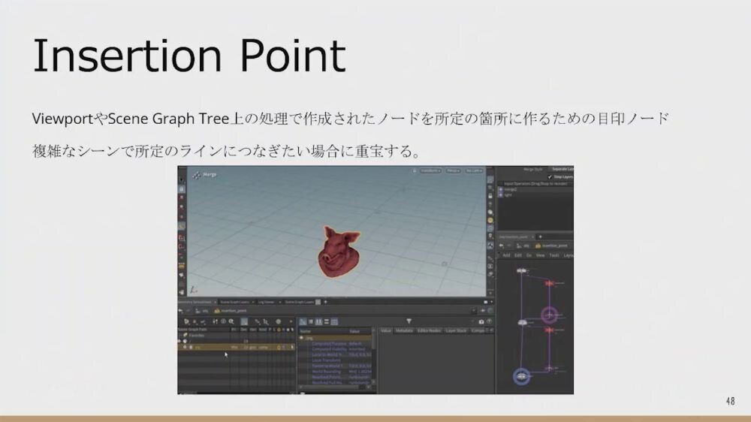
Task: Click the camera snapshot icon in details pane
Action: pyautogui.click(x=481, y=321)
